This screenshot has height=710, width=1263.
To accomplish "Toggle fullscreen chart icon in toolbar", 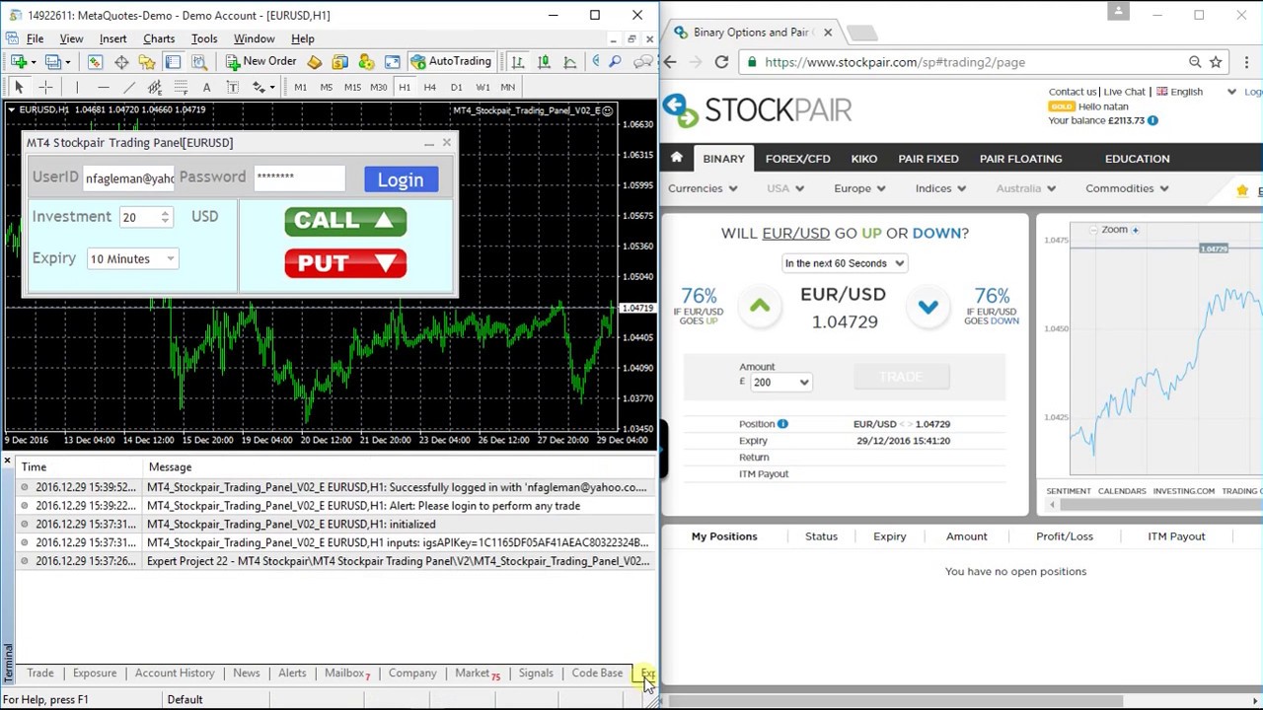I will [392, 61].
